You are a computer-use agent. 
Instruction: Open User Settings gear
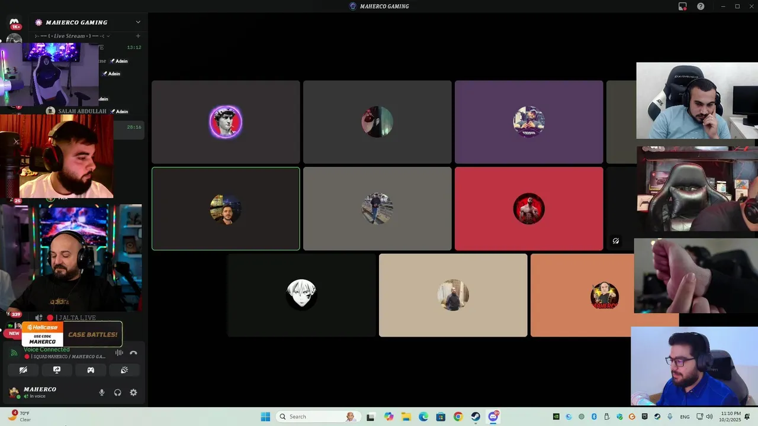(133, 392)
